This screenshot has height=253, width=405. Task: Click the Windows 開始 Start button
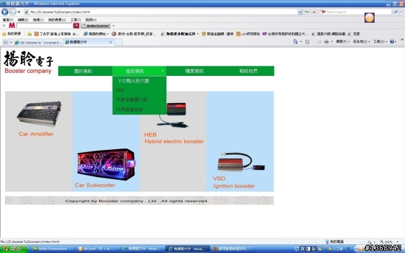tap(13, 249)
